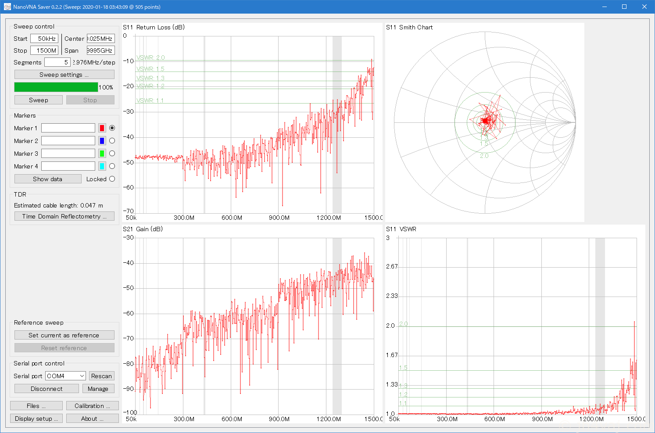Click the Show data button
Viewport: 655px width, 433px height.
[x=48, y=179]
